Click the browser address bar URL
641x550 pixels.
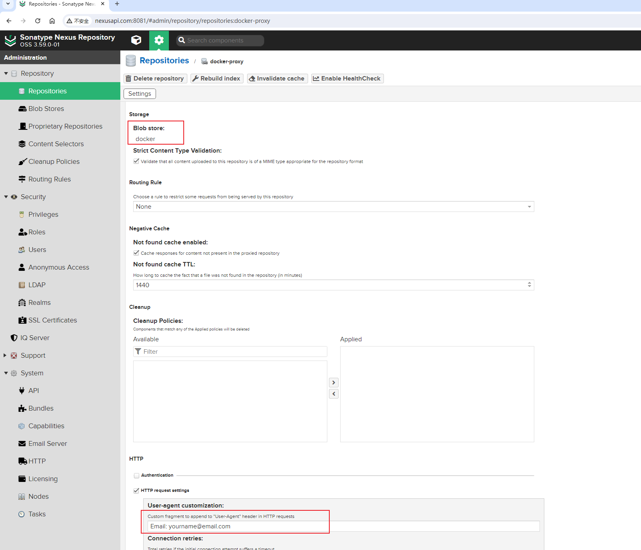pyautogui.click(x=183, y=21)
